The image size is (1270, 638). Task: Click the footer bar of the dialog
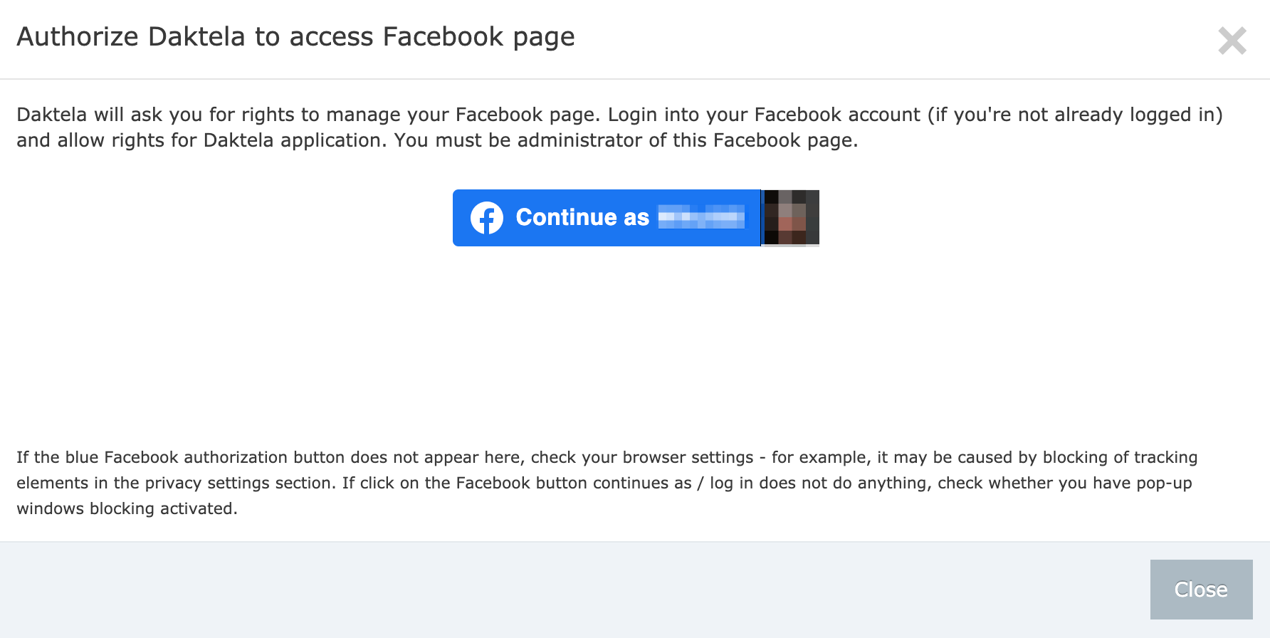tap(498, 590)
